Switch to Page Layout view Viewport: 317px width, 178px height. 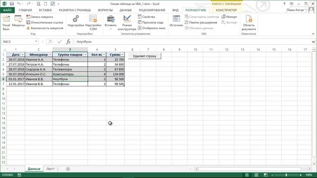256,175
